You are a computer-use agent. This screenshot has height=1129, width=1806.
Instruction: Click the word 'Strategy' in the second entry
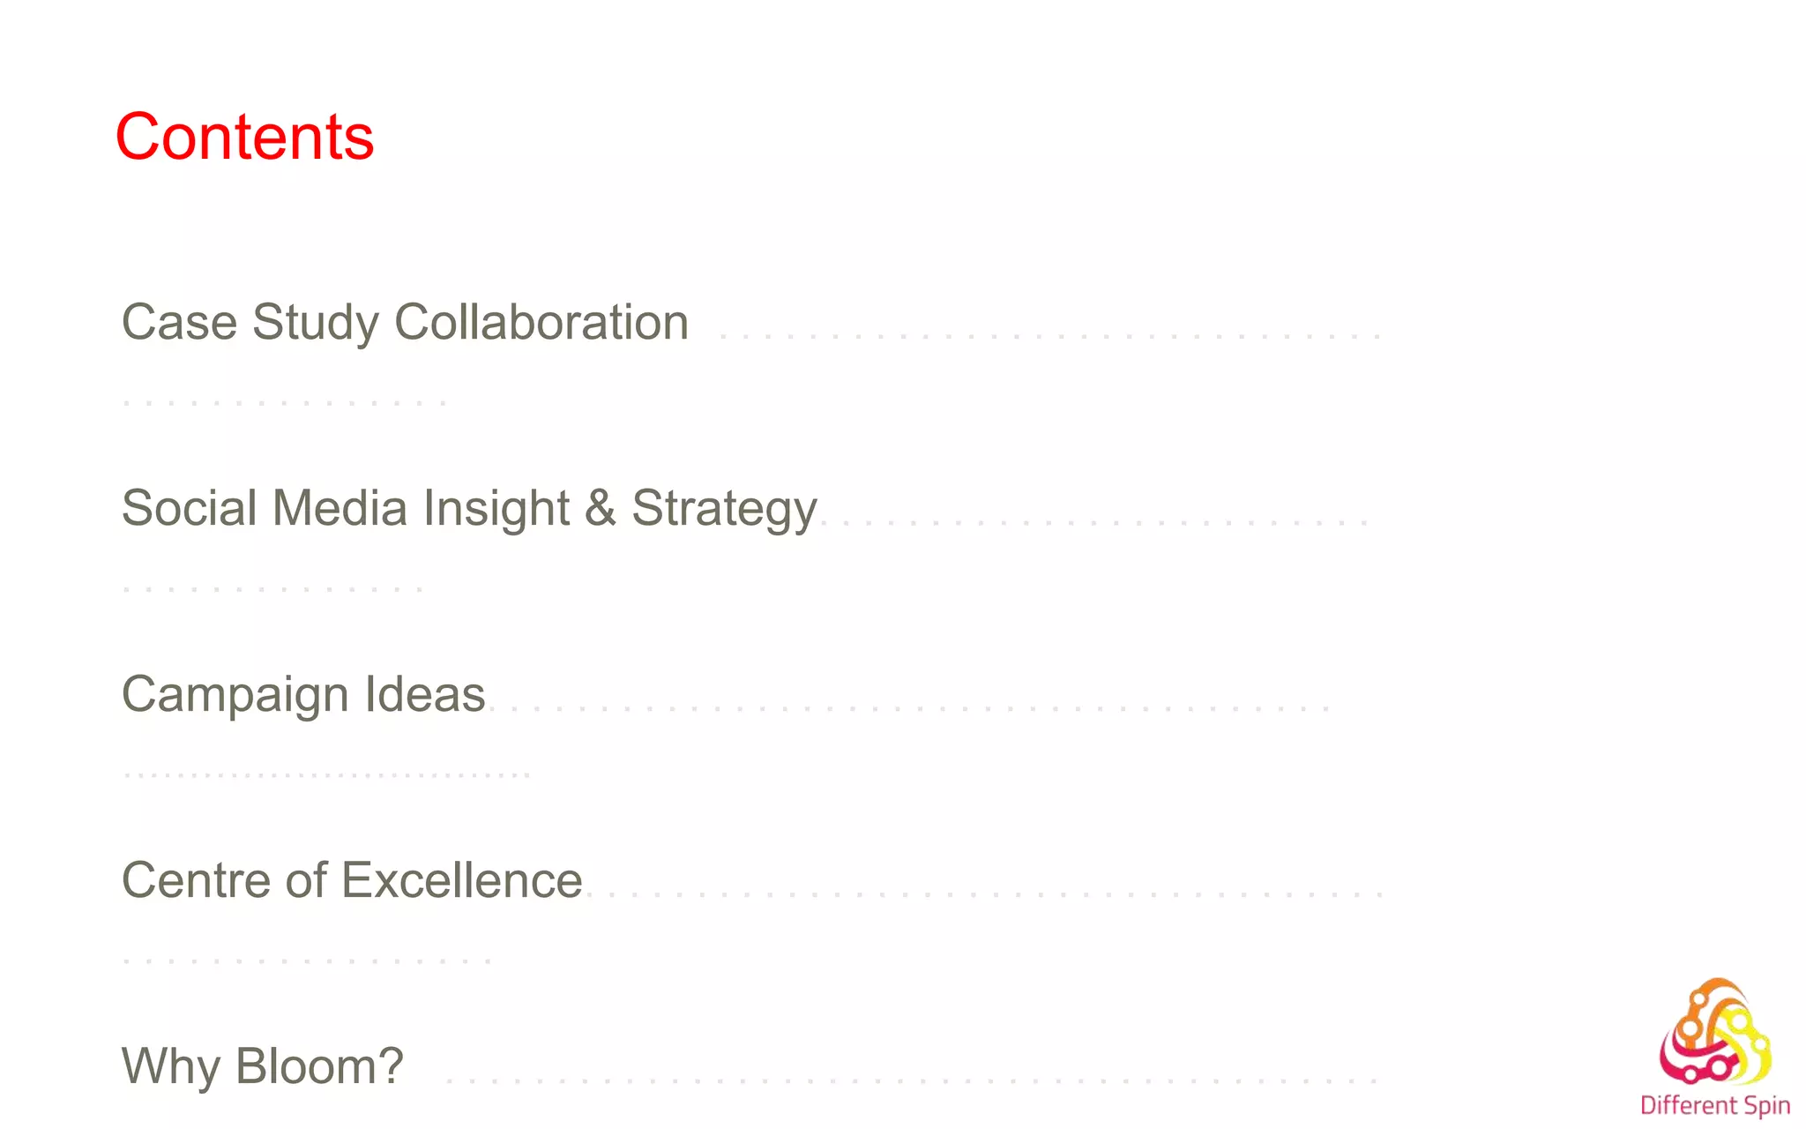725,510
